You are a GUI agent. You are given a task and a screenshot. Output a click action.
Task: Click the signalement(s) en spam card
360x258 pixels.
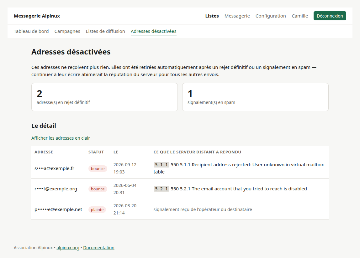(x=255, y=97)
